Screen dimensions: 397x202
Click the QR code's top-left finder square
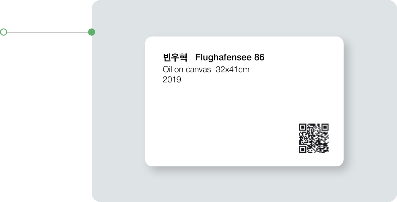pos(303,127)
